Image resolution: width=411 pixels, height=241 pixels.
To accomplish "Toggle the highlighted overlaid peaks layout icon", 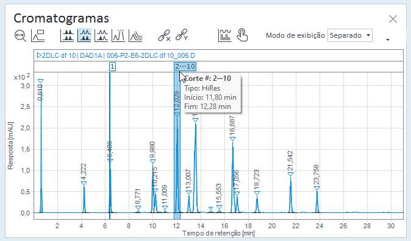I will 84,35.
